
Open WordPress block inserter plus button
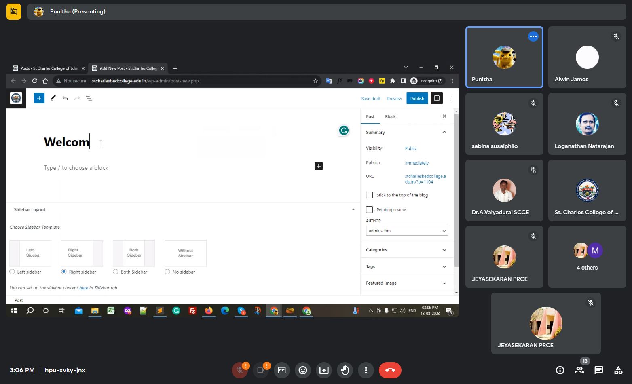click(39, 98)
